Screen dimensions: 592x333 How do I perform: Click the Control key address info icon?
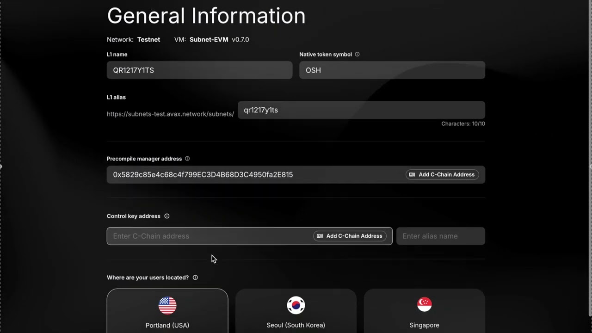coord(167,216)
